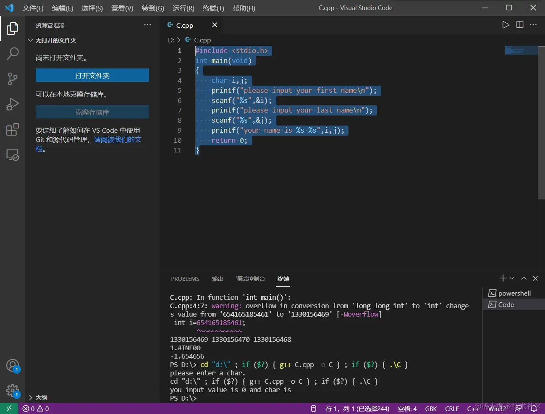
Task: Open the Source Control view icon
Action: pos(13,79)
